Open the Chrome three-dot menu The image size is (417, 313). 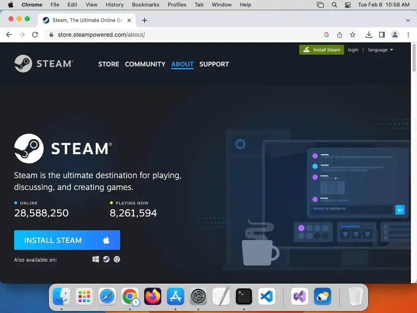coord(408,35)
